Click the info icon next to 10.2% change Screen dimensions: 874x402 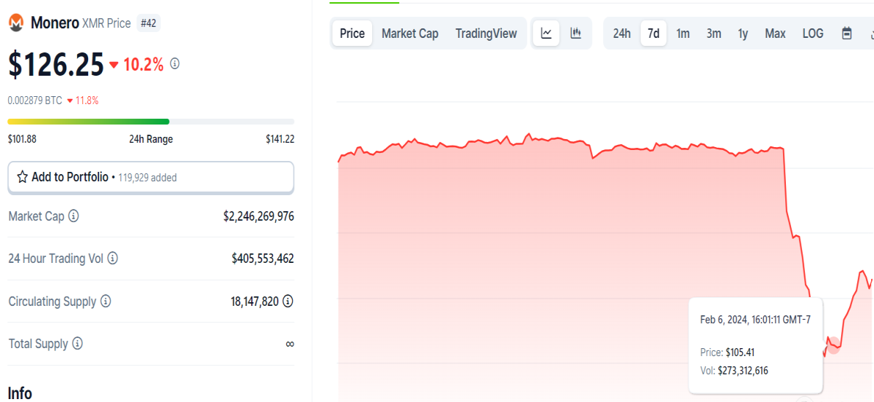175,64
